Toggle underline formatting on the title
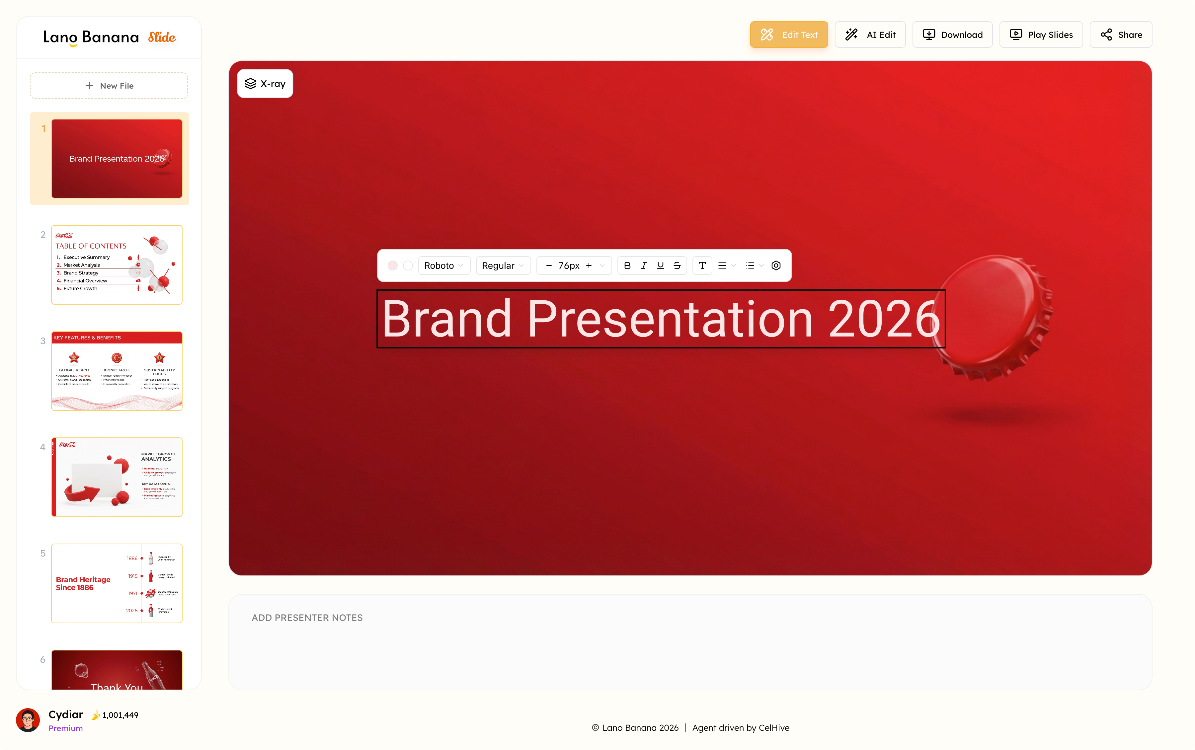The width and height of the screenshot is (1195, 750). 660,265
